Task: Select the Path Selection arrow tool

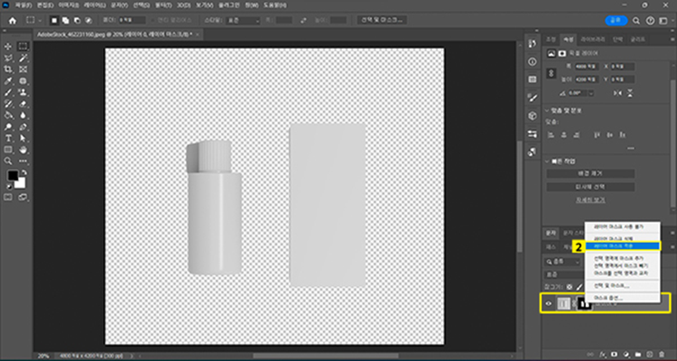Action: coord(23,138)
